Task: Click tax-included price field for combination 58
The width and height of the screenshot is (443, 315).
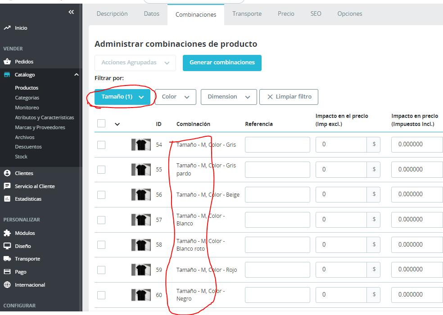Action: 417,244
